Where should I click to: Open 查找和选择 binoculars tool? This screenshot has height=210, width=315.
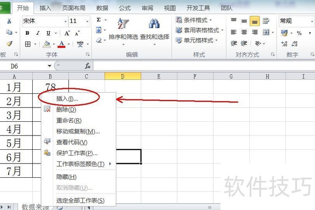pyautogui.click(x=154, y=31)
